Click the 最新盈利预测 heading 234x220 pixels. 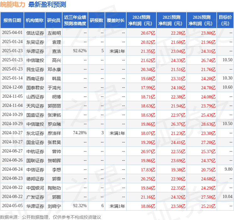coord(47,4)
